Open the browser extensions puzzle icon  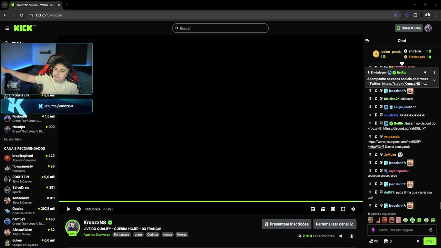(x=416, y=15)
